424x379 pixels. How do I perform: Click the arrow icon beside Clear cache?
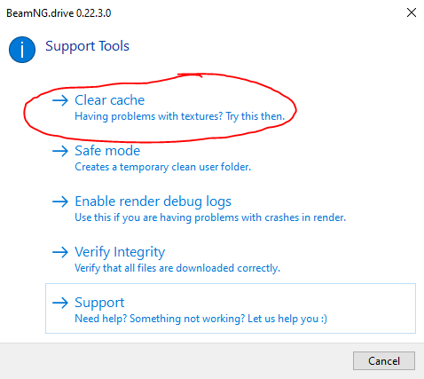click(60, 100)
